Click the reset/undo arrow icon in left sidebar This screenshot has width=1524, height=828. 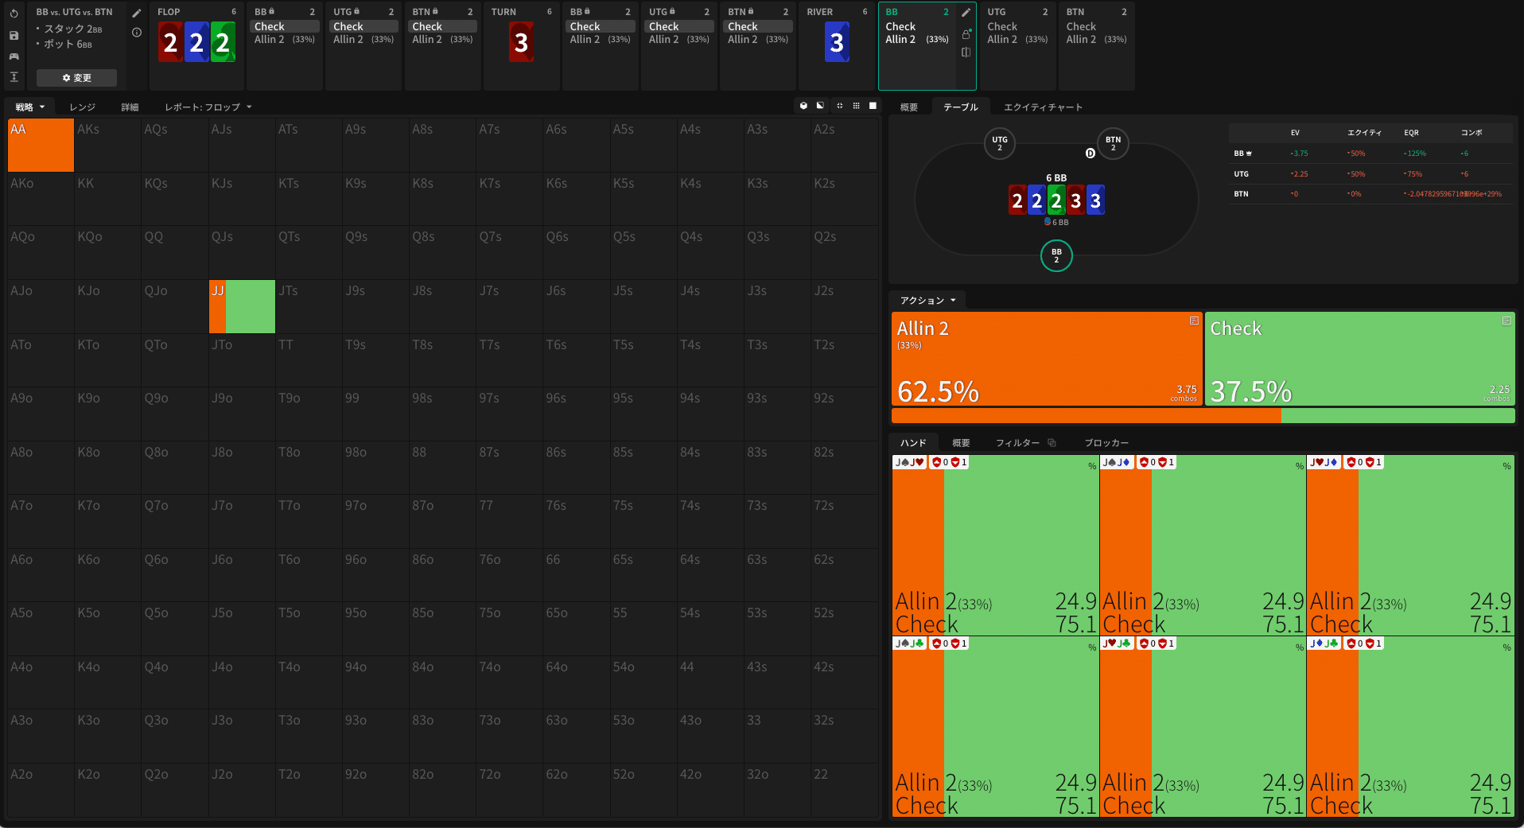pyautogui.click(x=14, y=14)
